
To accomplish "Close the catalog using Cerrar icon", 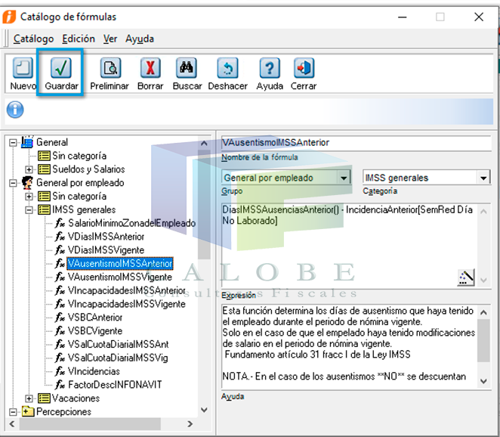I will 304,68.
